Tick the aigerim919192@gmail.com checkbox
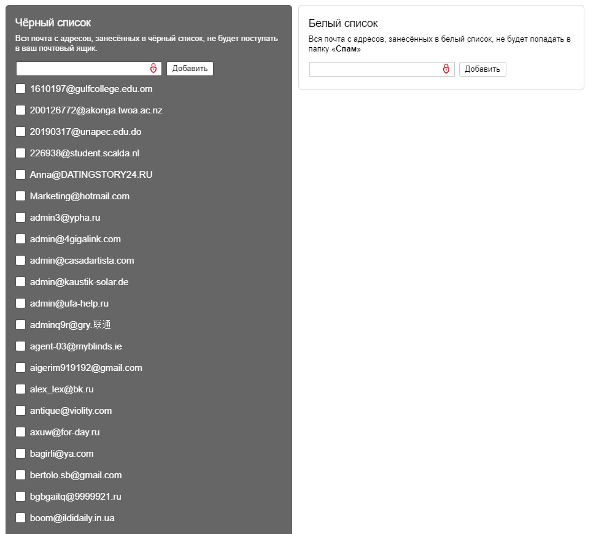Screen dimensions: 604x534 [x=20, y=368]
